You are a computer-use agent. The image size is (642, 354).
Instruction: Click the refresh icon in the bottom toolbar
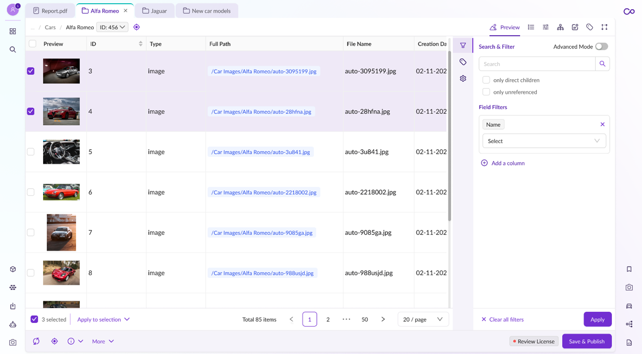(x=36, y=341)
